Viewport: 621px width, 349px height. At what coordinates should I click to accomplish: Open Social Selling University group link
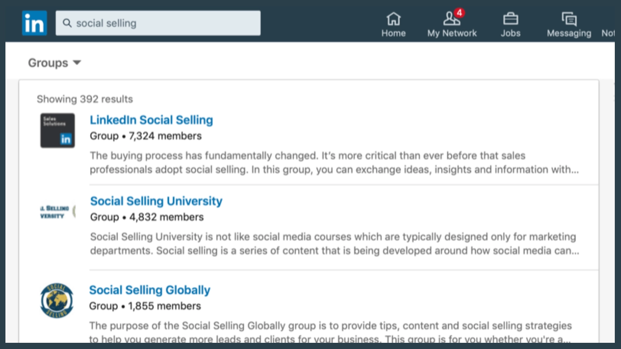coord(156,201)
